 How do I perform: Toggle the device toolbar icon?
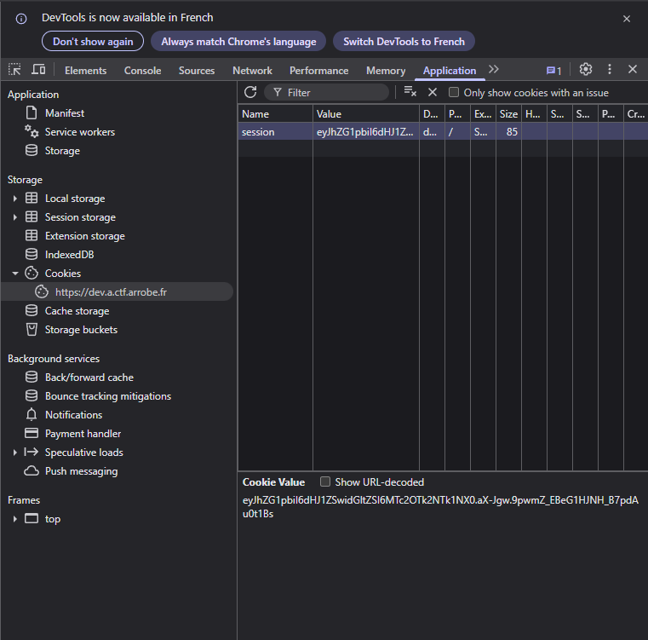(x=38, y=70)
